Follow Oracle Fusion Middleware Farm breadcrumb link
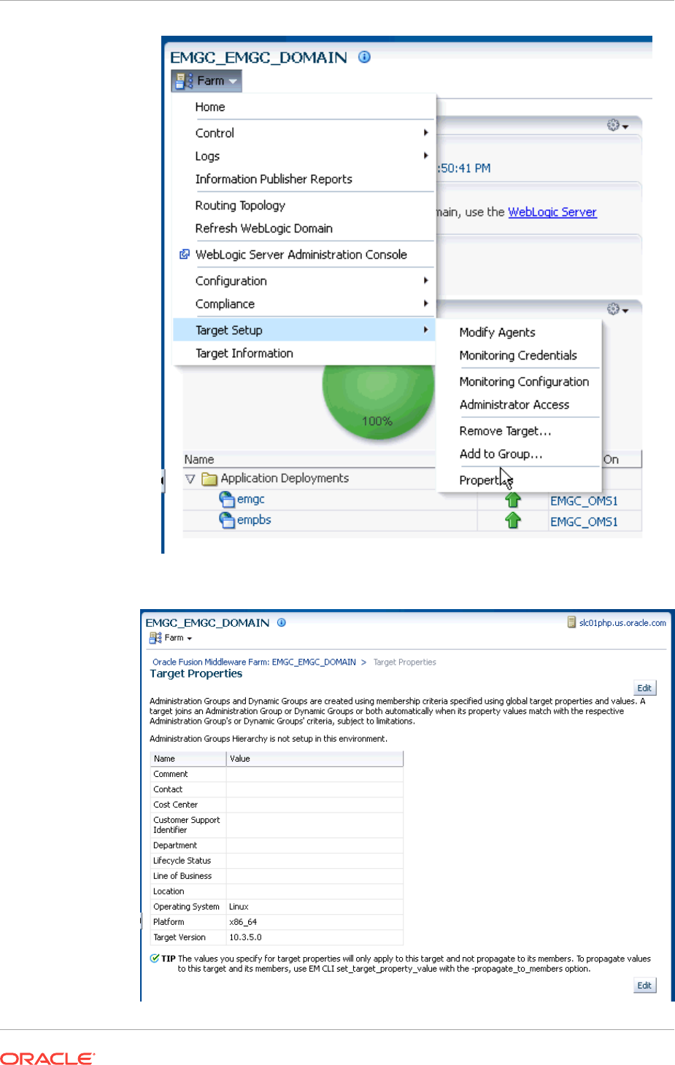The image size is (675, 1065). click(x=254, y=662)
